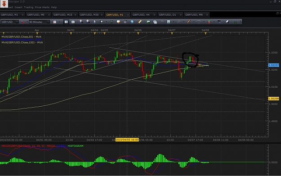Click the red-green arrow marker icon
This screenshot has width=281, height=176.
point(209,22)
